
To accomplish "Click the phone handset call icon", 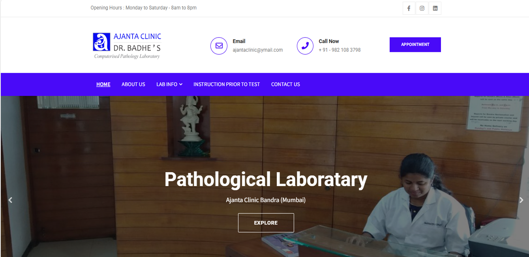I will (x=305, y=46).
